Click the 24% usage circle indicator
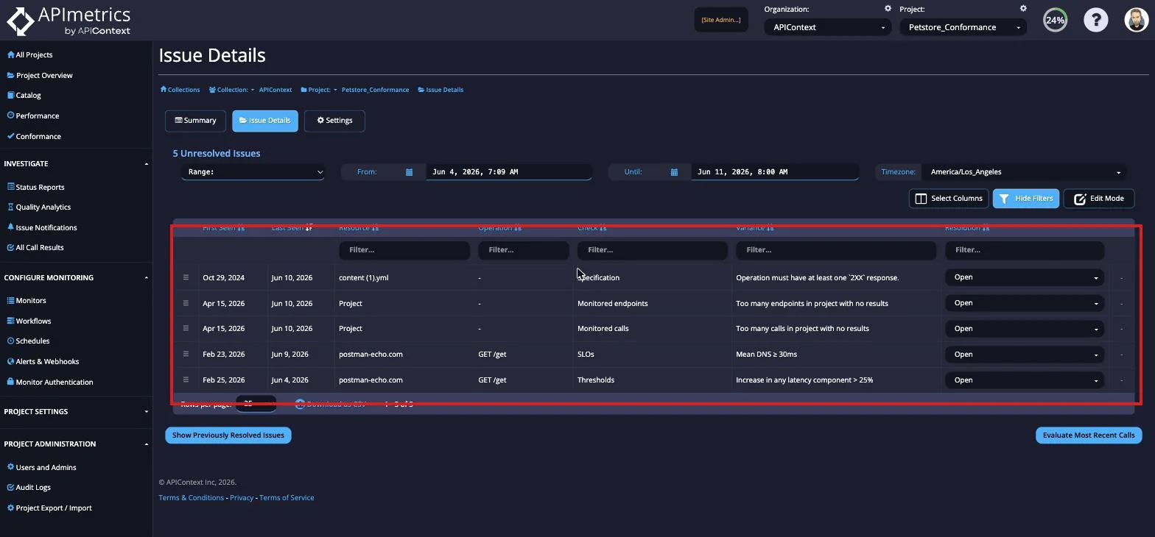The image size is (1155, 537). point(1055,20)
